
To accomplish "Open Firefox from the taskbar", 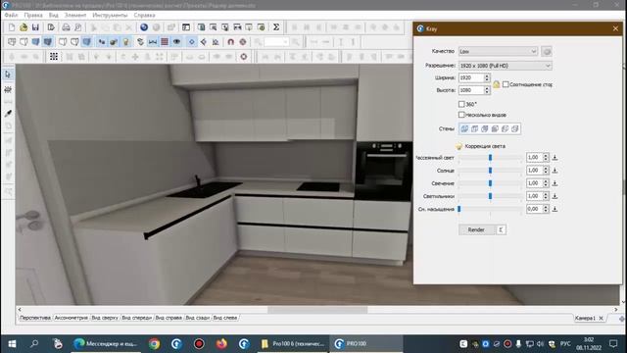I will coord(221,344).
